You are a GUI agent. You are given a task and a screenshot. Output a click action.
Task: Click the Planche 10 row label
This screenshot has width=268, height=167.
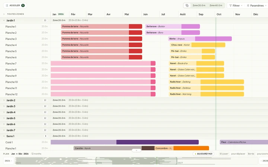pos(12,82)
